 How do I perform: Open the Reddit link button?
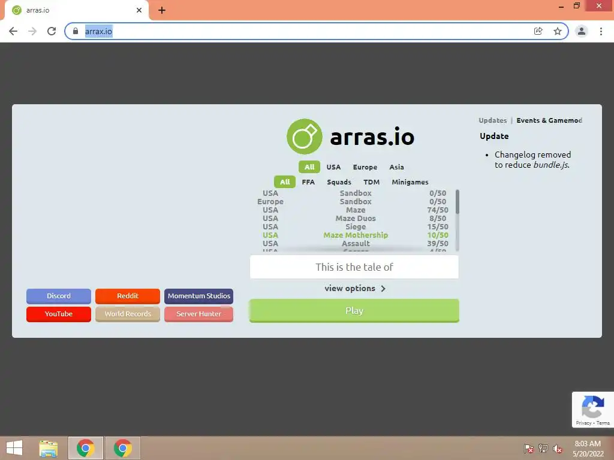[128, 296]
